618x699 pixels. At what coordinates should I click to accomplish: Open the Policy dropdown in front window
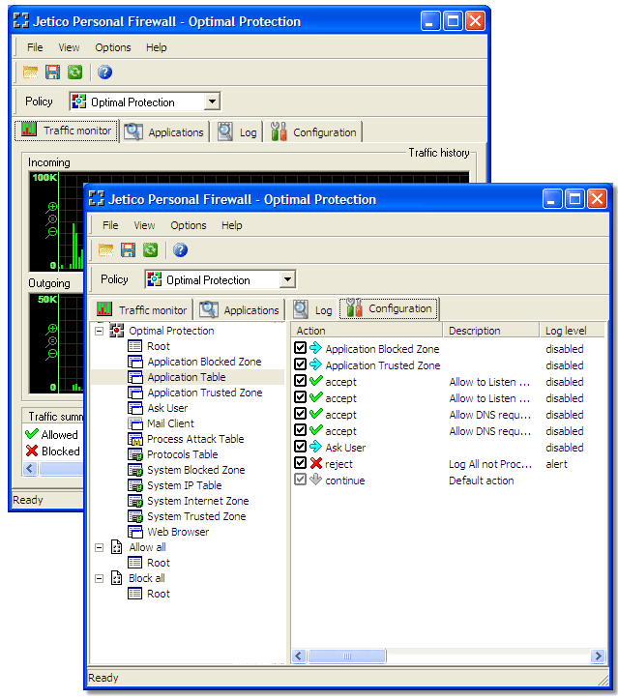[287, 280]
